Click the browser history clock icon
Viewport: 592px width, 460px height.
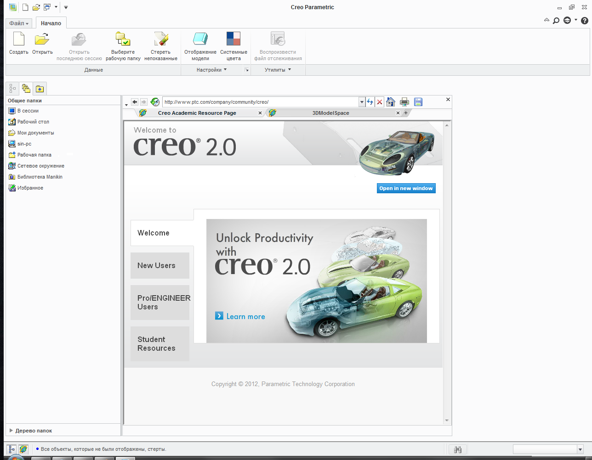point(155,102)
